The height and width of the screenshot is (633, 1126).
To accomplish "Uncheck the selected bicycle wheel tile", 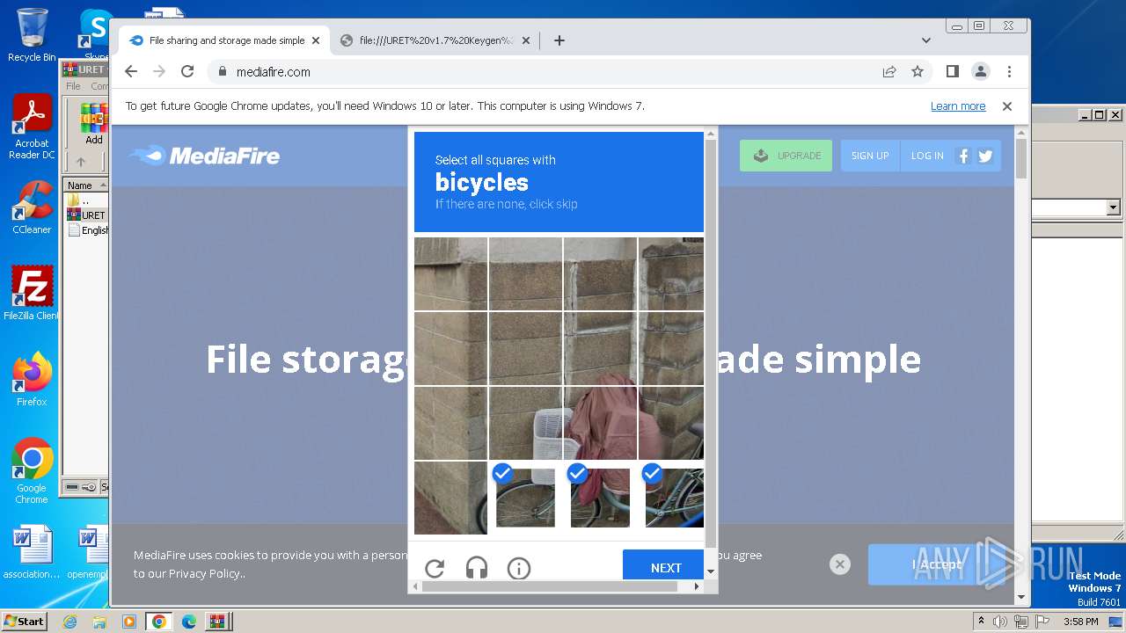I will [x=525, y=498].
